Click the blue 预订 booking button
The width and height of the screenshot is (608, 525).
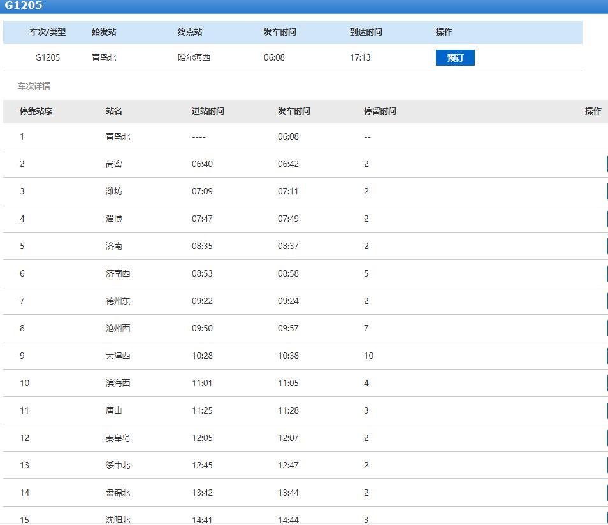tap(455, 58)
